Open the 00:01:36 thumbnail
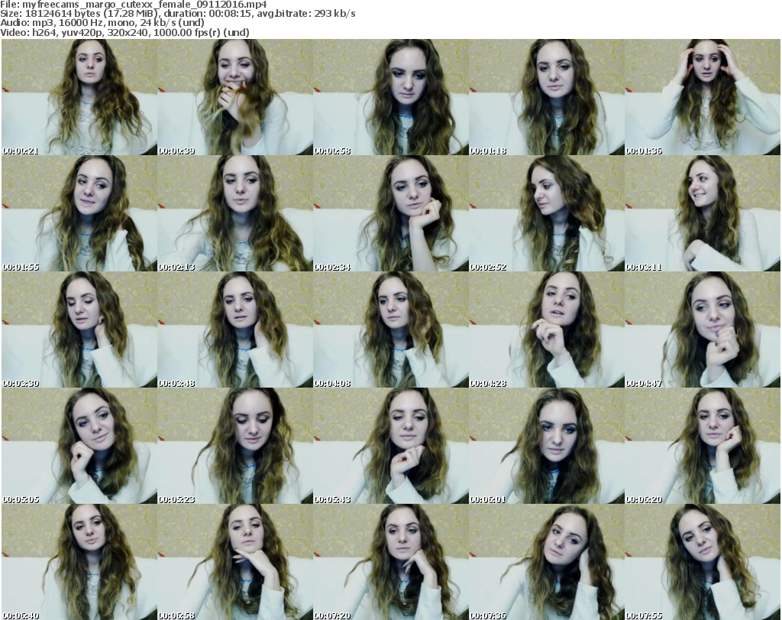The image size is (782, 620). tap(703, 97)
